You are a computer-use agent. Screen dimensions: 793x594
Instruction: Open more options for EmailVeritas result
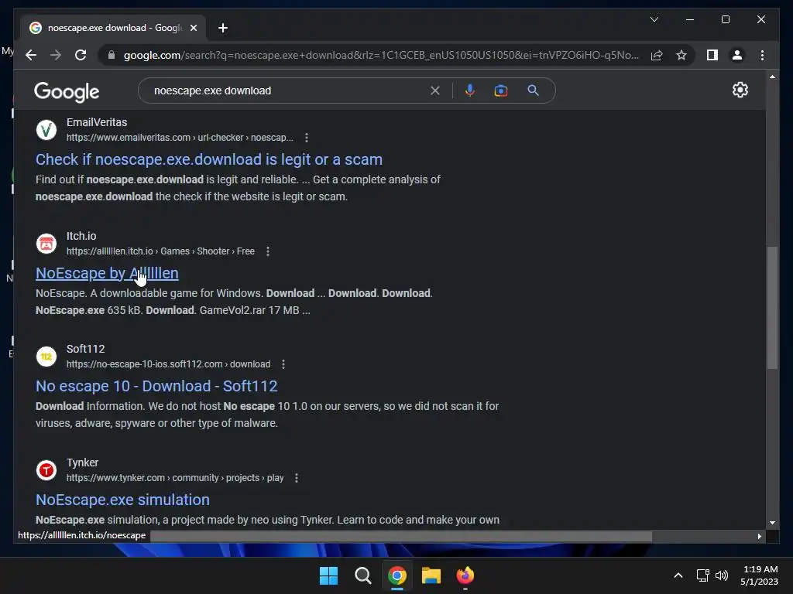pos(307,138)
